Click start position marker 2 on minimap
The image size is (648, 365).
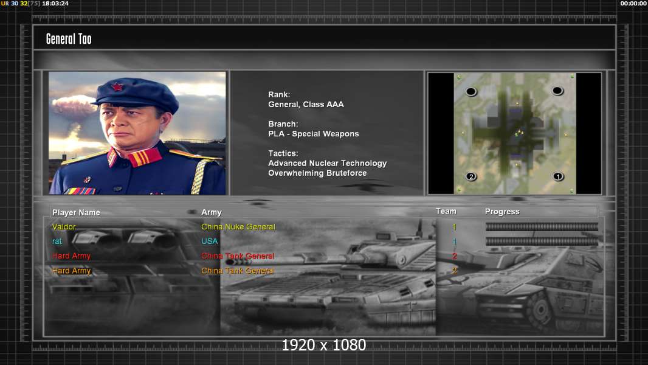click(471, 177)
